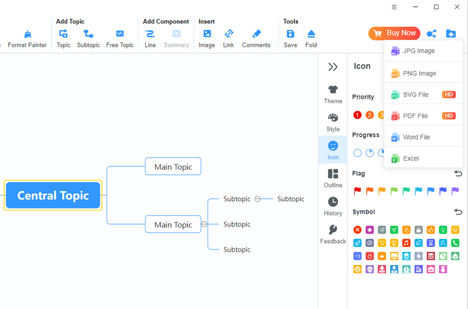The width and height of the screenshot is (468, 309).
Task: Add the red music note symbol
Action: point(406,243)
